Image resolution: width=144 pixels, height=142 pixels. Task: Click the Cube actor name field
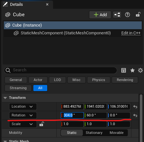(x=19, y=15)
